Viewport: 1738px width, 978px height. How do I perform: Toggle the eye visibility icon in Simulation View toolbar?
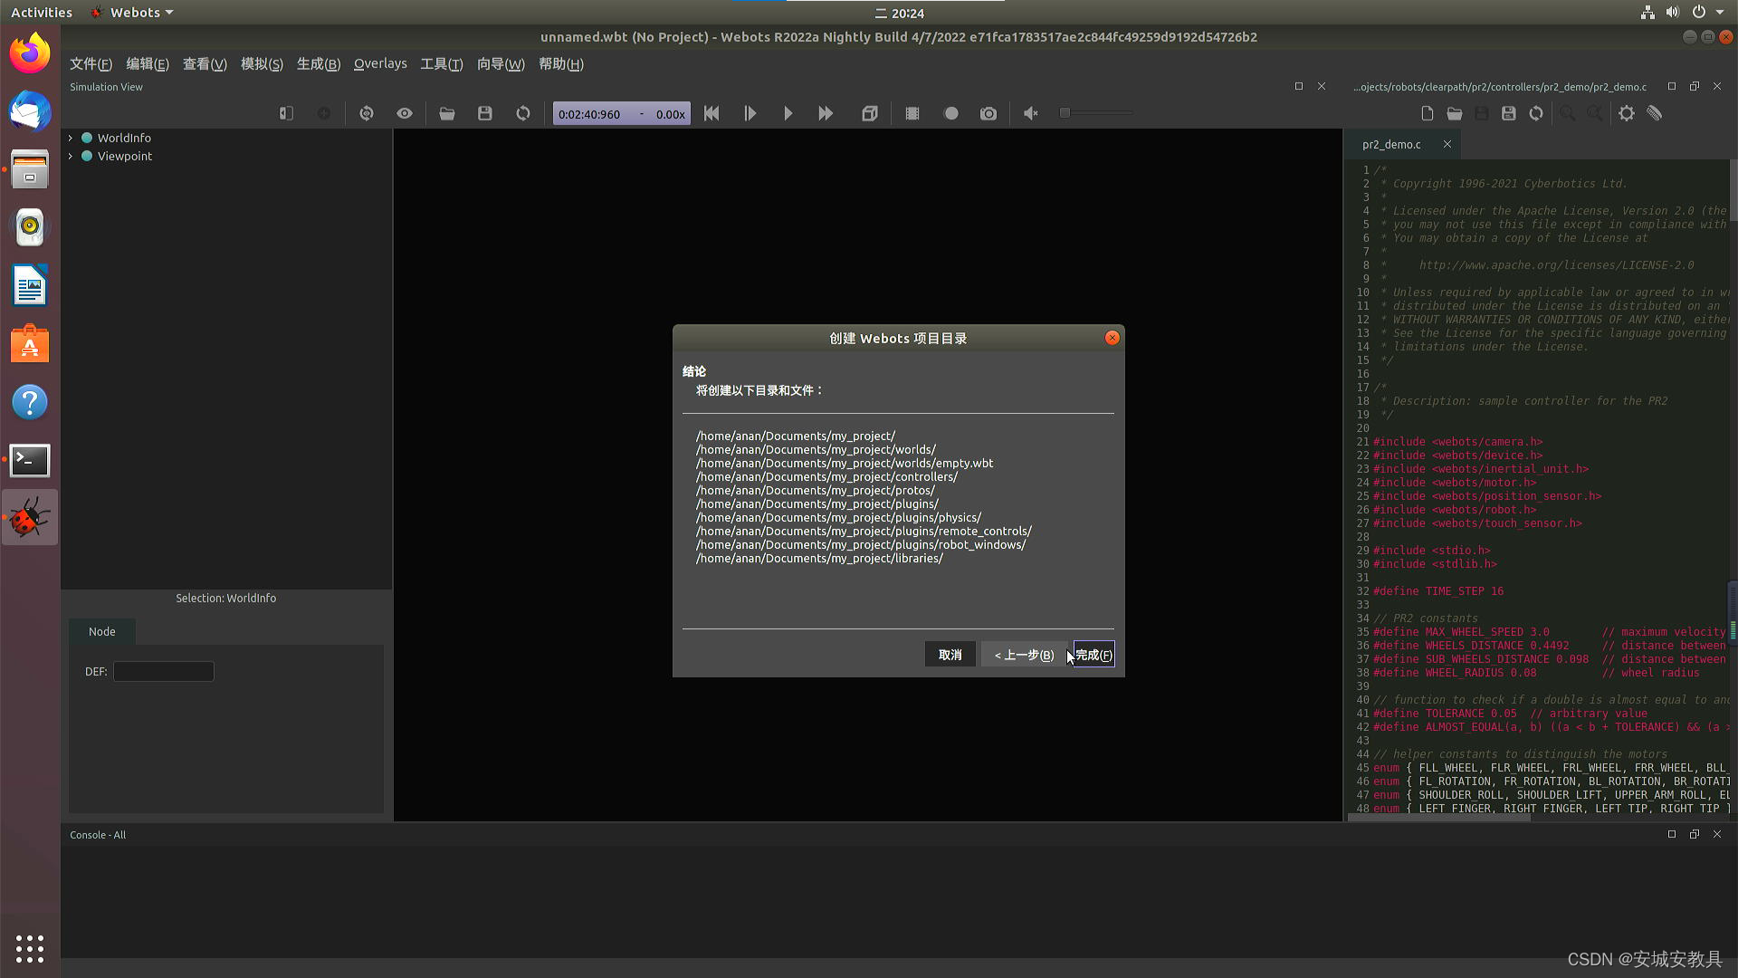(x=405, y=113)
